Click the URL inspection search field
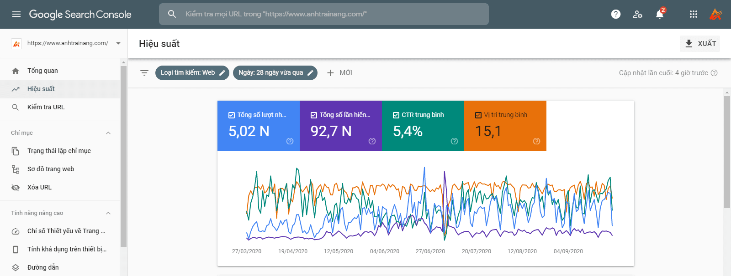The height and width of the screenshot is (276, 731). [x=324, y=14]
